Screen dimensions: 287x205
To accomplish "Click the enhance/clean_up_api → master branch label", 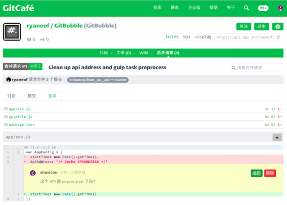I will pyautogui.click(x=98, y=80).
